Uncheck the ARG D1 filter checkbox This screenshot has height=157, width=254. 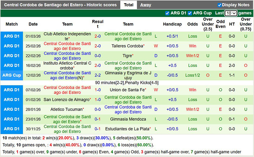coord(167,13)
